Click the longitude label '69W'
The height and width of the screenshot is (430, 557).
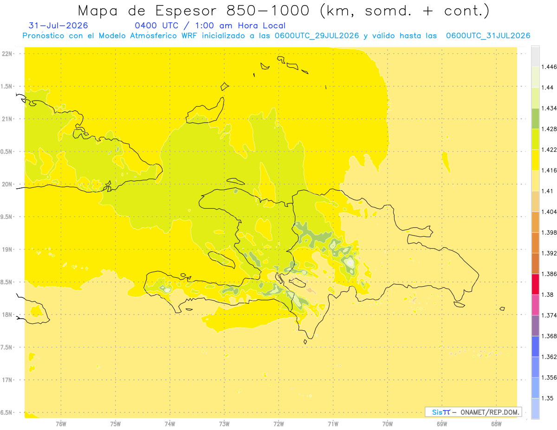[x=442, y=424]
